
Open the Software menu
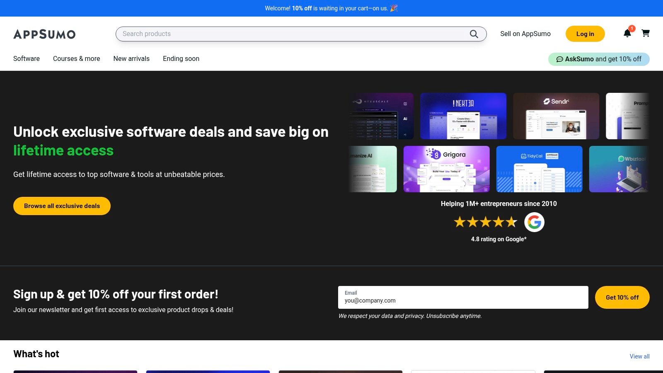coord(27,59)
